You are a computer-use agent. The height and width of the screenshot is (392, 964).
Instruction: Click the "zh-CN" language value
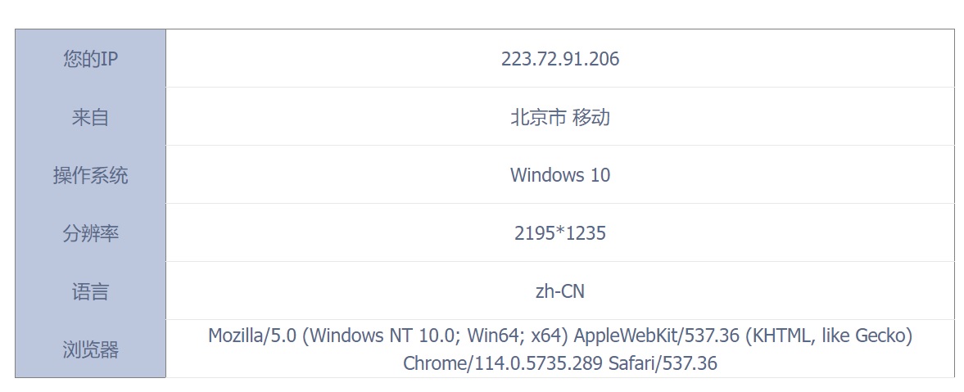point(560,291)
